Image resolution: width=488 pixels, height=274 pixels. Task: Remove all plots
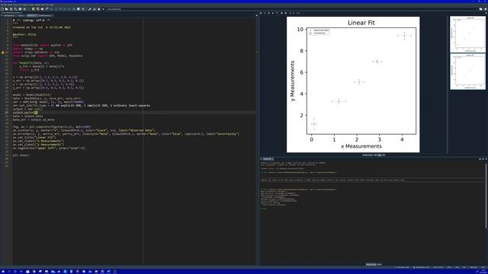[x=277, y=13]
